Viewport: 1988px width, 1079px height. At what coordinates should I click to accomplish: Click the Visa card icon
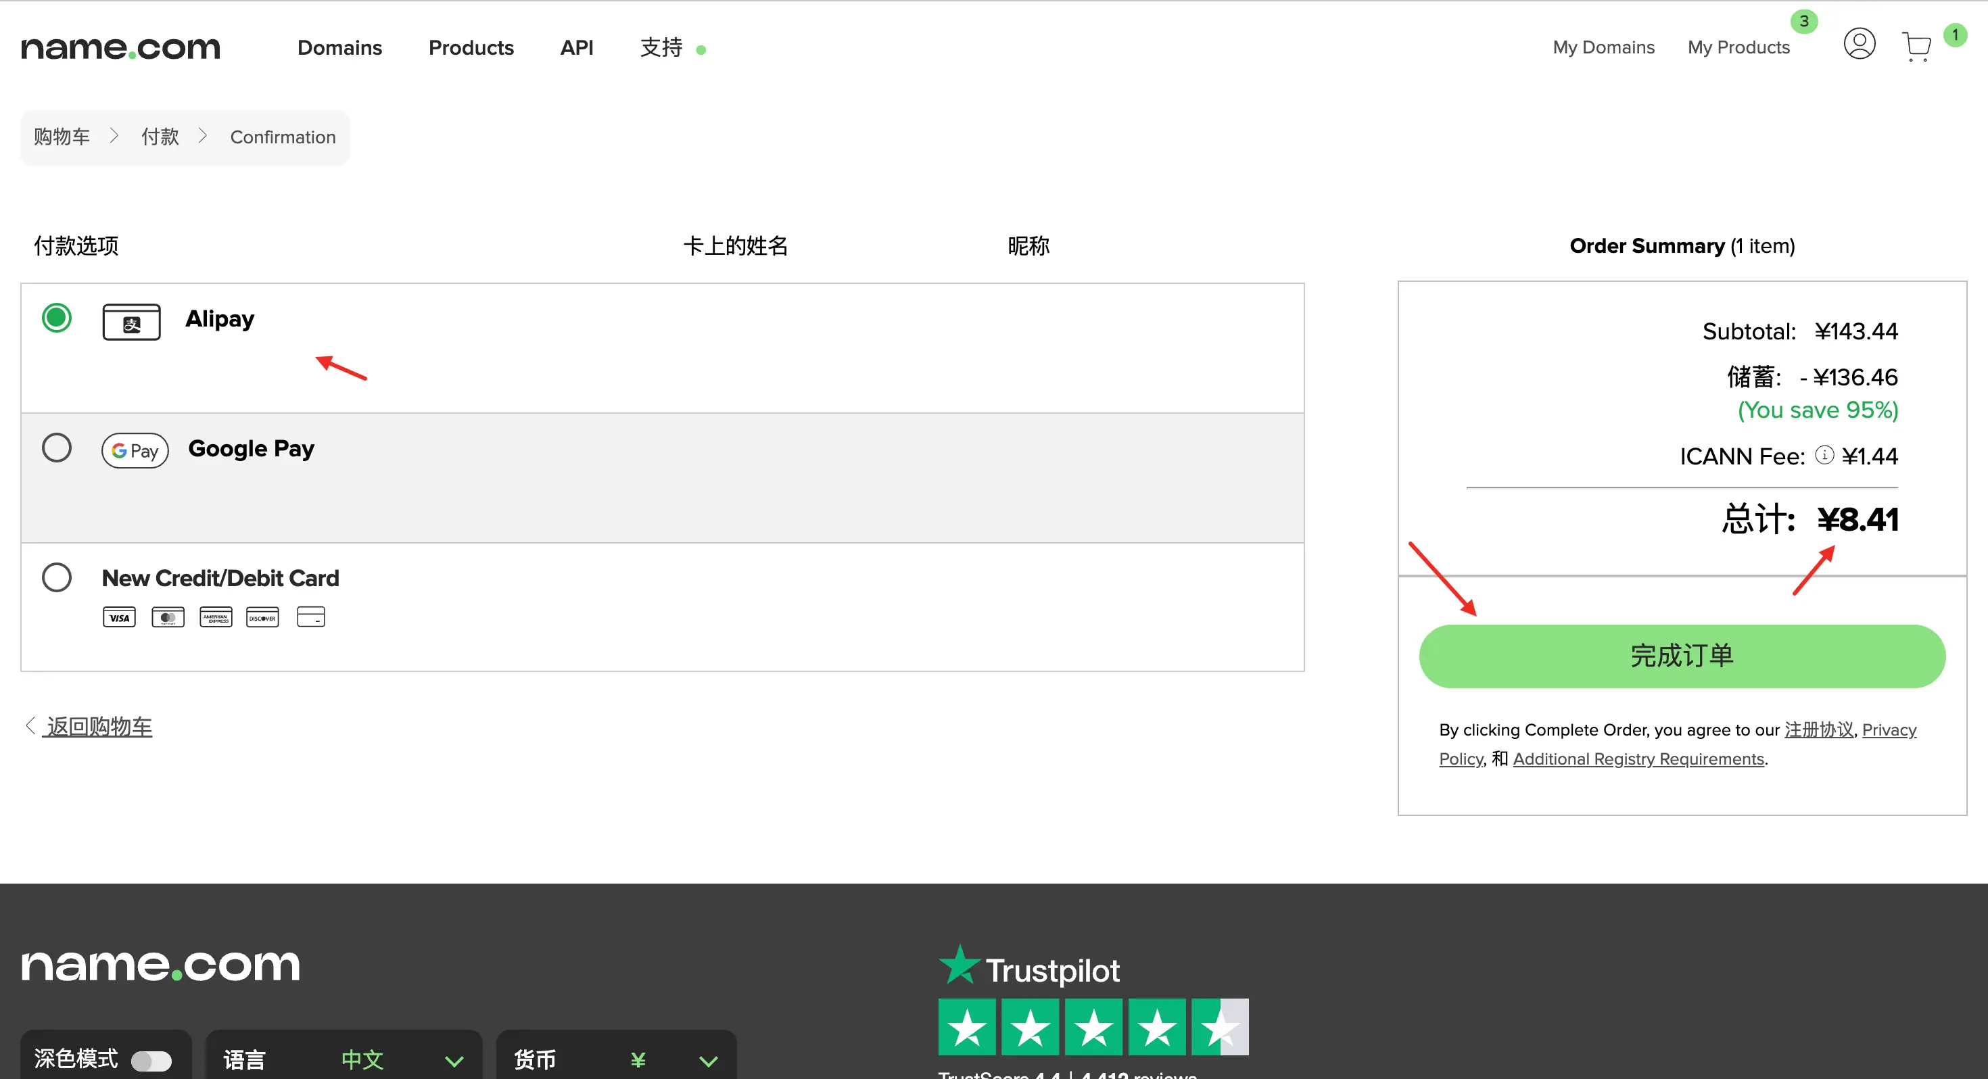119,617
